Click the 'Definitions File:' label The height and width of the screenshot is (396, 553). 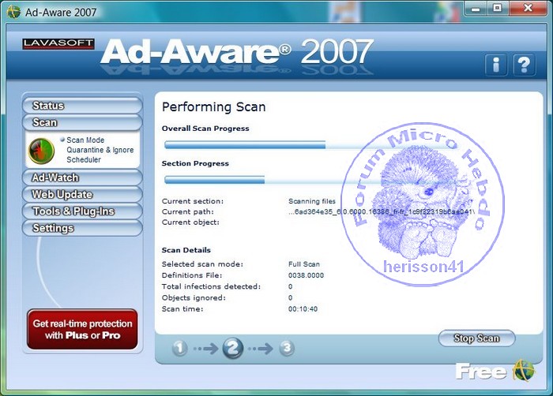192,275
